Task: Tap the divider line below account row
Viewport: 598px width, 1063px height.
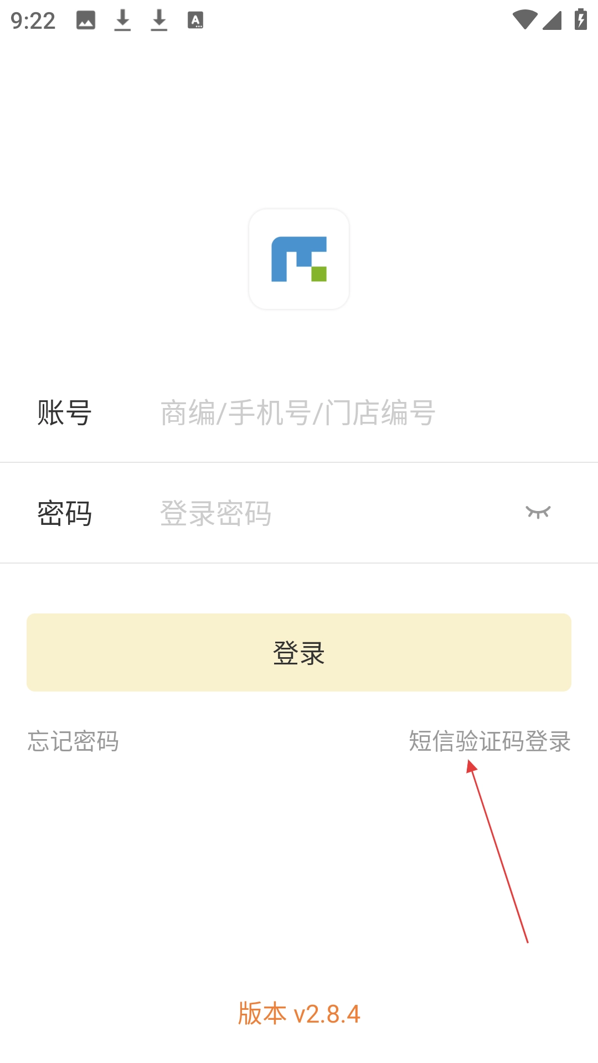Action: point(299,462)
